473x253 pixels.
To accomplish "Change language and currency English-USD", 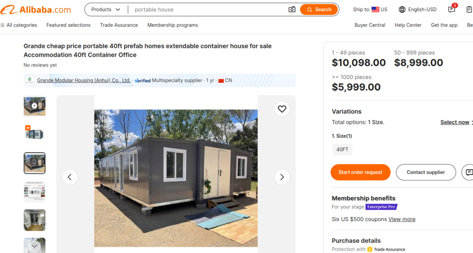I will point(418,10).
